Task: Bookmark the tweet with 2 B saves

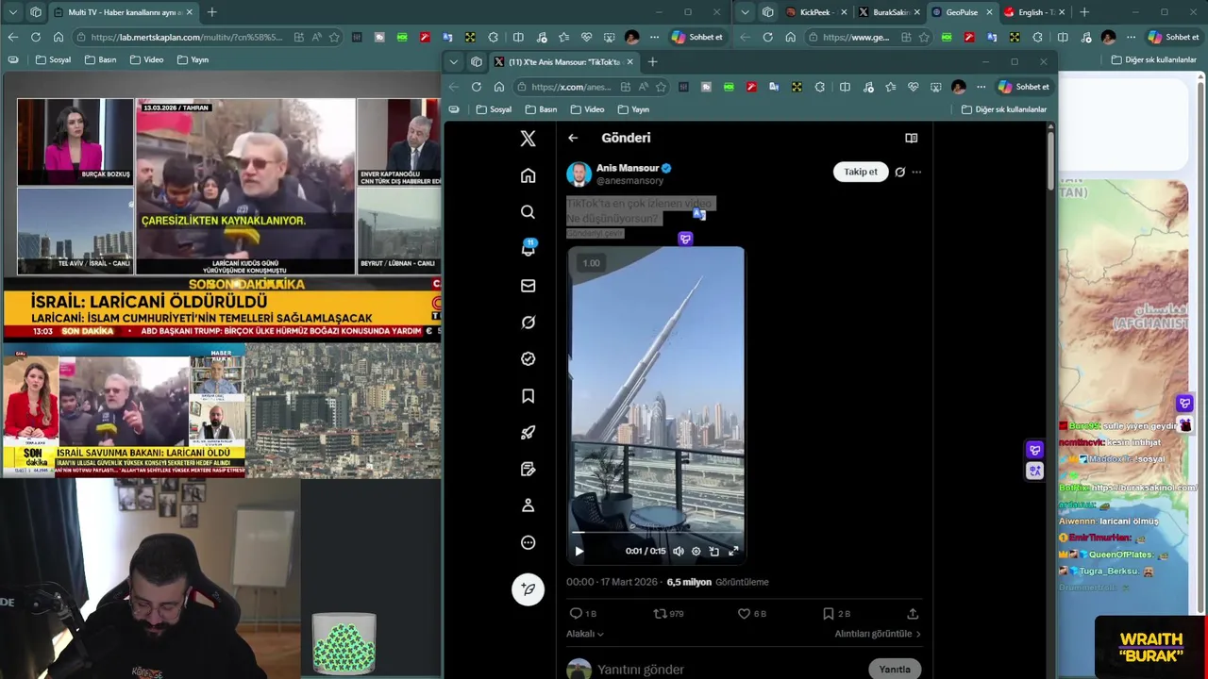Action: [836, 614]
